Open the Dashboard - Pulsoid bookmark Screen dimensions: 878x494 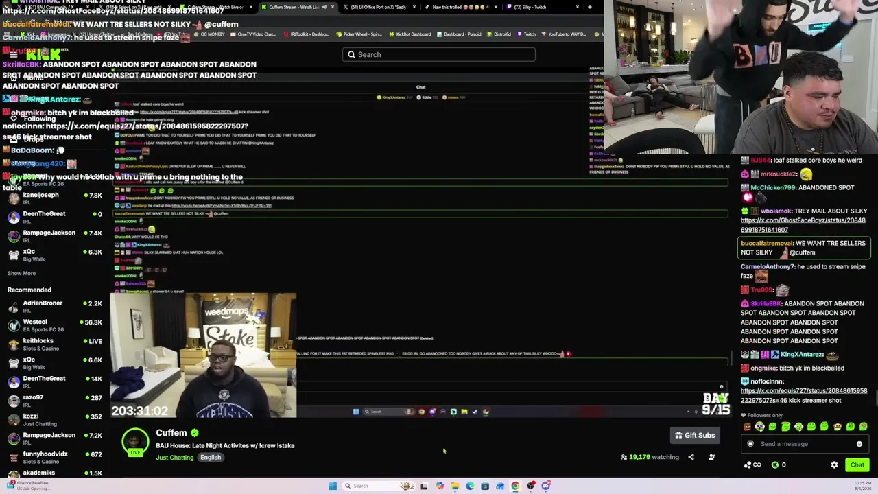coord(460,34)
